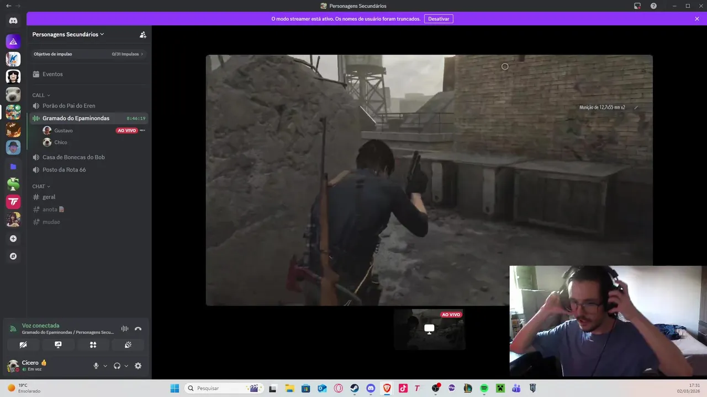Click Desativar to disable streamer mode
This screenshot has width=707, height=397.
439,19
